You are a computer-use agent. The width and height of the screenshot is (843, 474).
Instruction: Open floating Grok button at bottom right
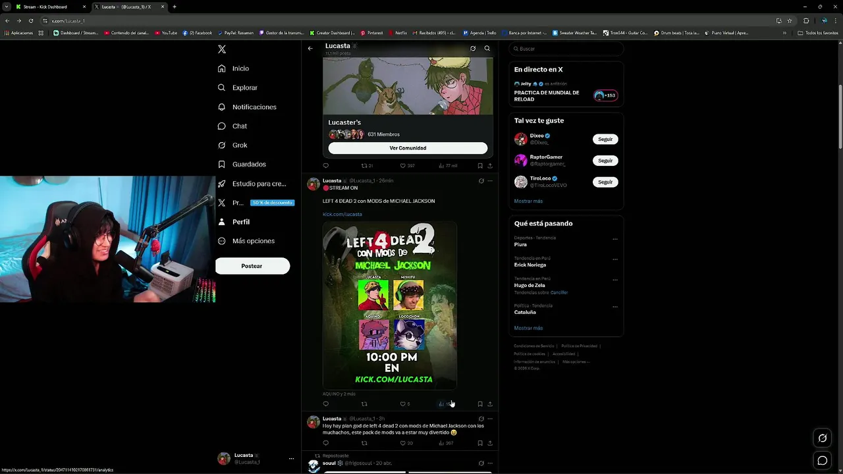pyautogui.click(x=822, y=438)
